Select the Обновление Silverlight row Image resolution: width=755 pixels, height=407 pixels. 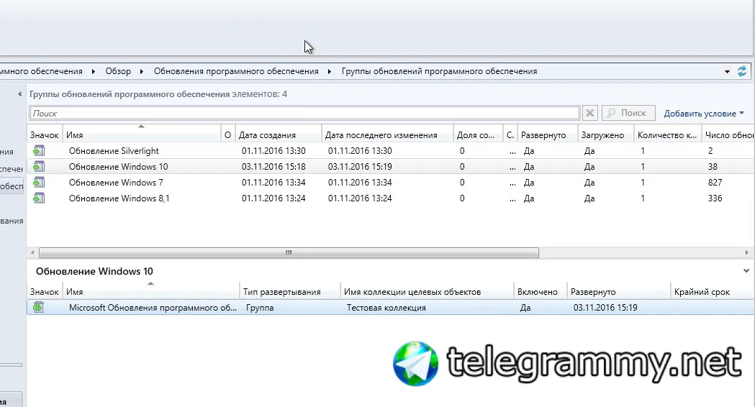391,150
